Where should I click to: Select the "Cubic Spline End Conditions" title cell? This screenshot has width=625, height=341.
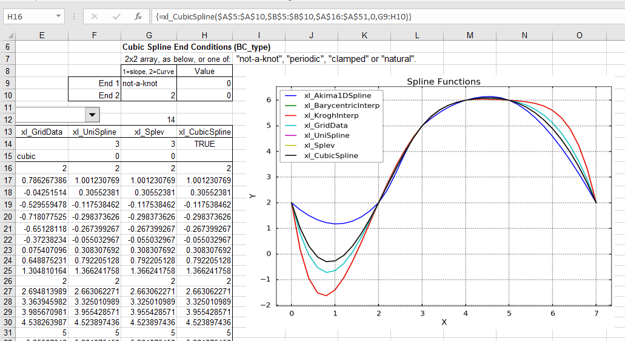pyautogui.click(x=196, y=47)
